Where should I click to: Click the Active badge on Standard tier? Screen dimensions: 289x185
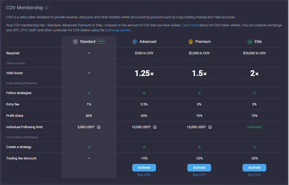coord(101,41)
